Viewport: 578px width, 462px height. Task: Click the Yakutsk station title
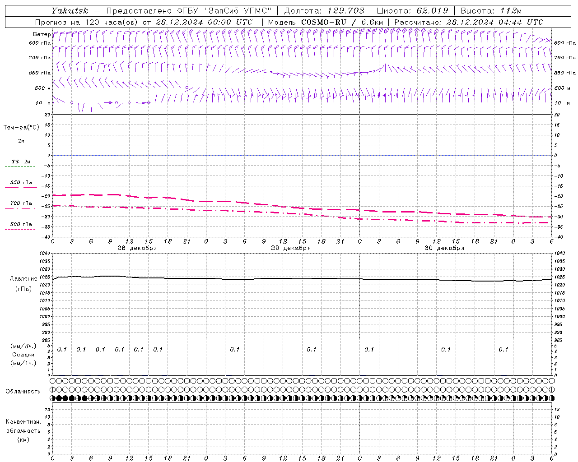tap(70, 11)
